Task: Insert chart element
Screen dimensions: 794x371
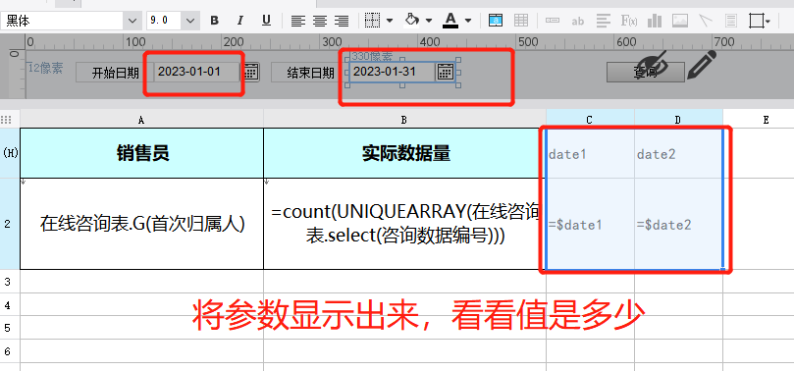Action: point(655,21)
